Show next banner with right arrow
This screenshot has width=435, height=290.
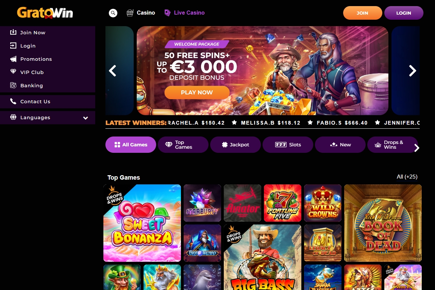412,71
